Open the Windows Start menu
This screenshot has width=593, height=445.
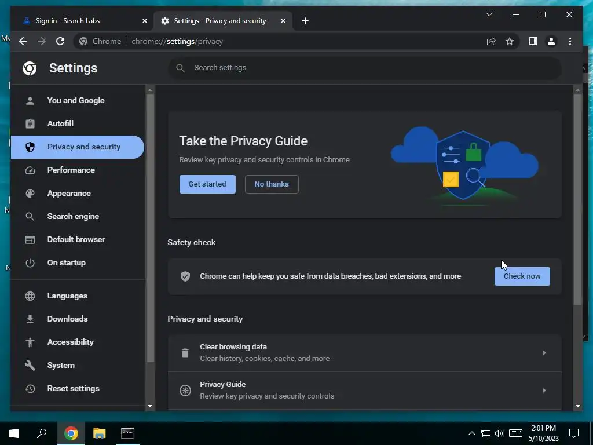[14, 433]
